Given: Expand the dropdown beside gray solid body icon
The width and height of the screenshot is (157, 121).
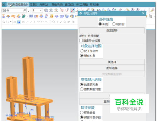Looking at the screenshot, I should (154, 16).
